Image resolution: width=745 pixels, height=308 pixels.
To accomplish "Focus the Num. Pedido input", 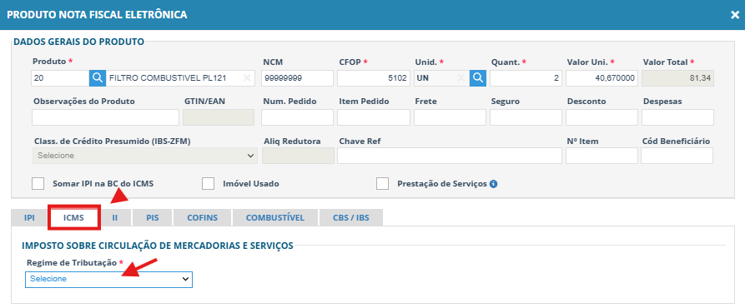I will click(298, 117).
